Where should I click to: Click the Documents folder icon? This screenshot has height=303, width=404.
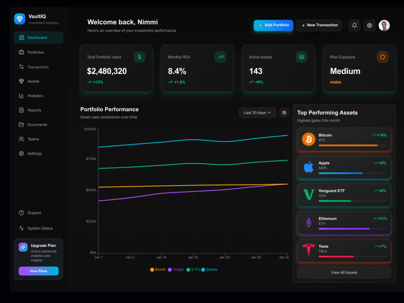tap(21, 124)
